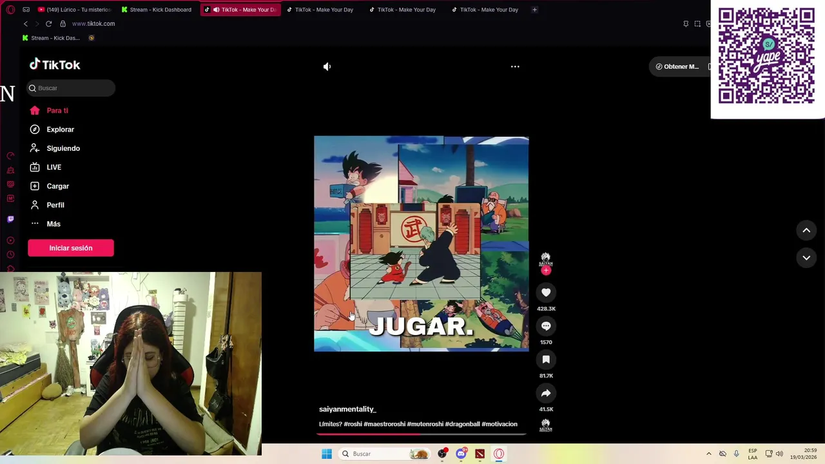Like the video with heart icon
Viewport: 825px width, 464px height.
pyautogui.click(x=546, y=293)
